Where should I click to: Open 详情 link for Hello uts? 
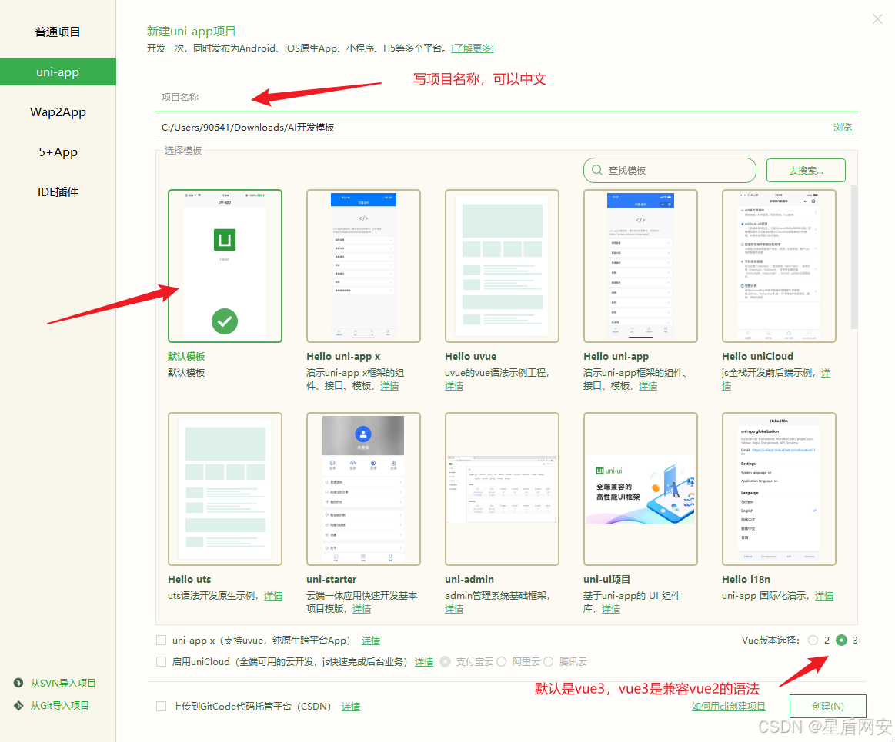tap(273, 595)
